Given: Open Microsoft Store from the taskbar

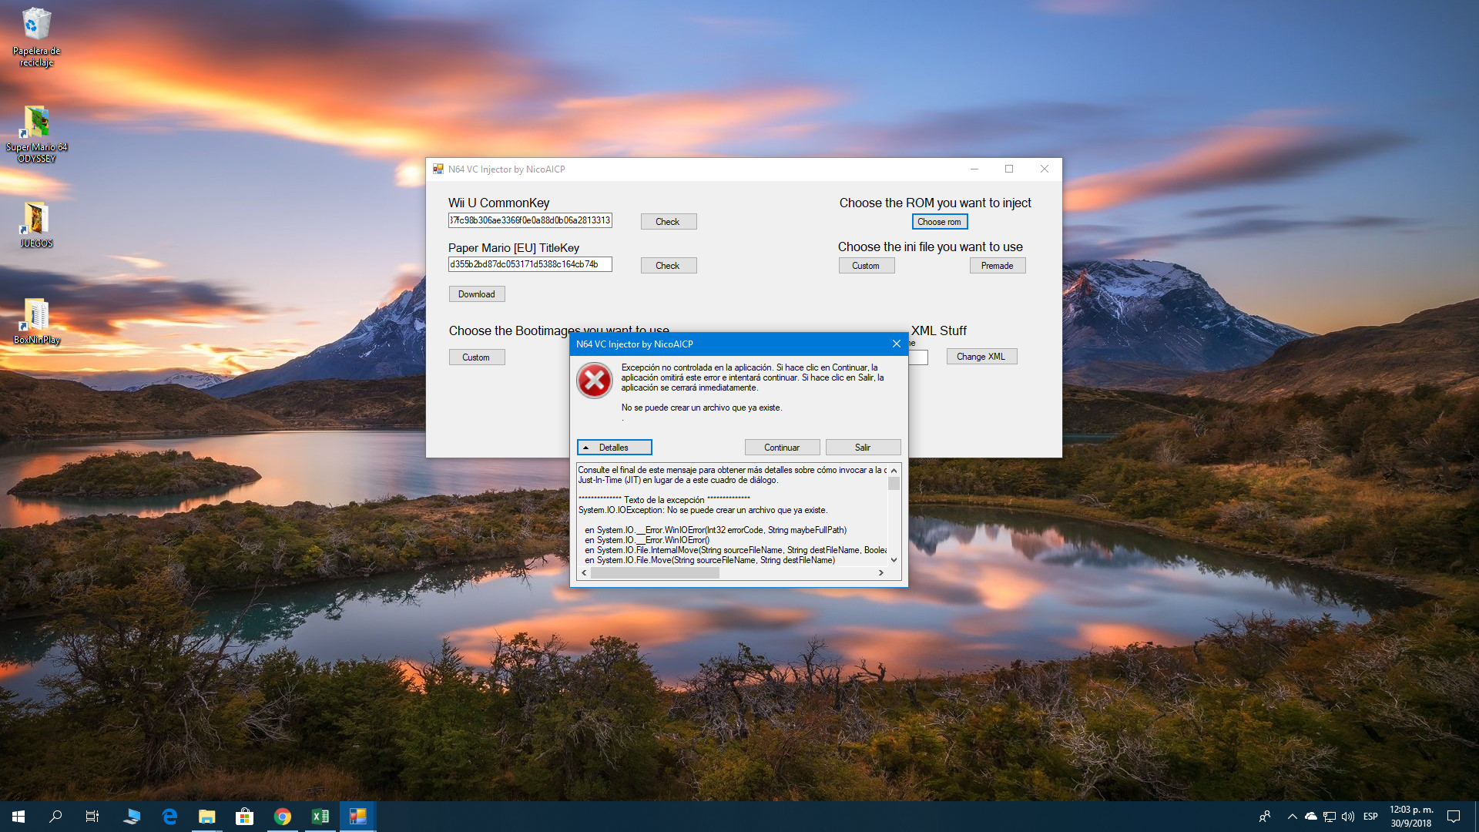Looking at the screenshot, I should click(x=244, y=817).
